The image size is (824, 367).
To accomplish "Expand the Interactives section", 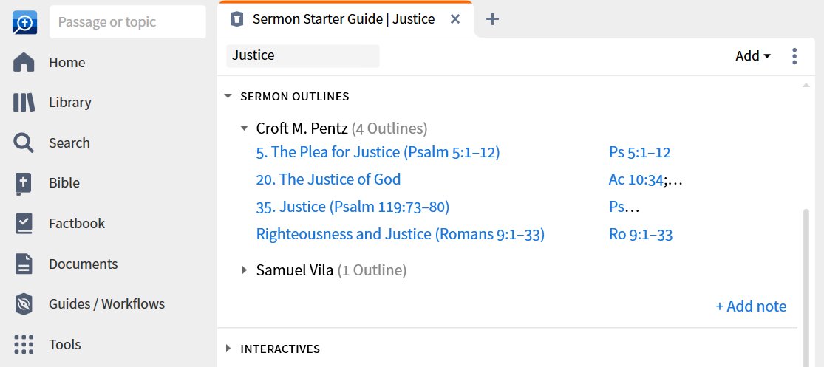I will (228, 349).
